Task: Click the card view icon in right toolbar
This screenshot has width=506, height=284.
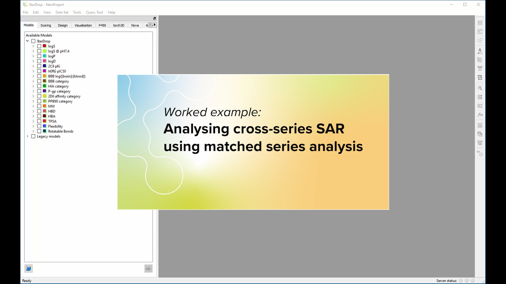Action: (480, 32)
